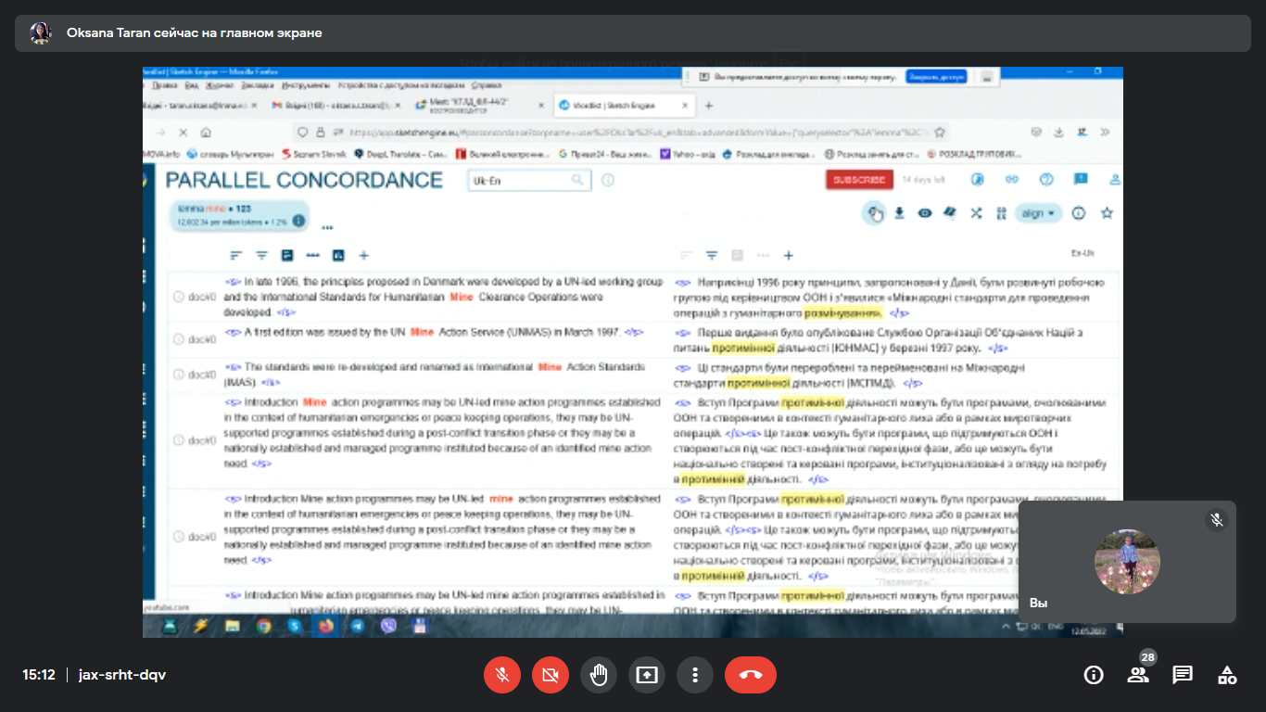The height and width of the screenshot is (712, 1266).
Task: Click info icon on lemma mine chip
Action: 298,221
